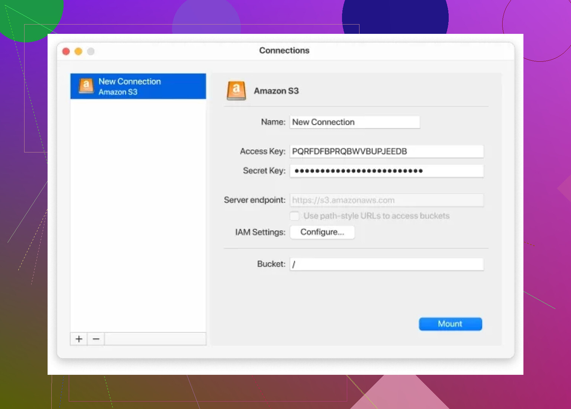
Task: Toggle Use path-style URLs checkbox
Action: 294,216
